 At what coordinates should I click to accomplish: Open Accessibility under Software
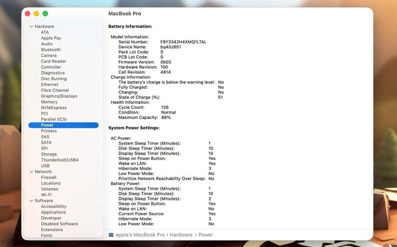pyautogui.click(x=53, y=206)
